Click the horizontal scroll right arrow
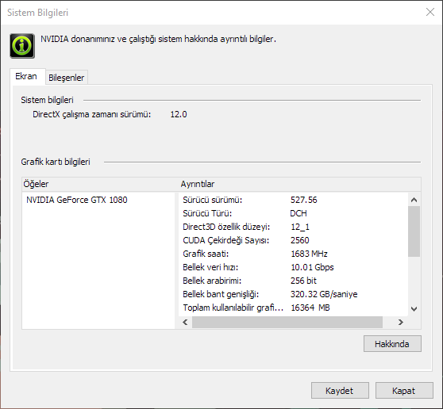443x409 pixels. [x=401, y=322]
